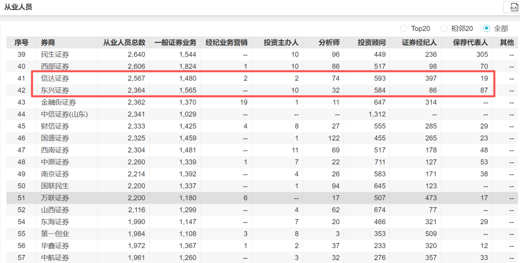Click investment advisor value 1,312

click(377, 114)
